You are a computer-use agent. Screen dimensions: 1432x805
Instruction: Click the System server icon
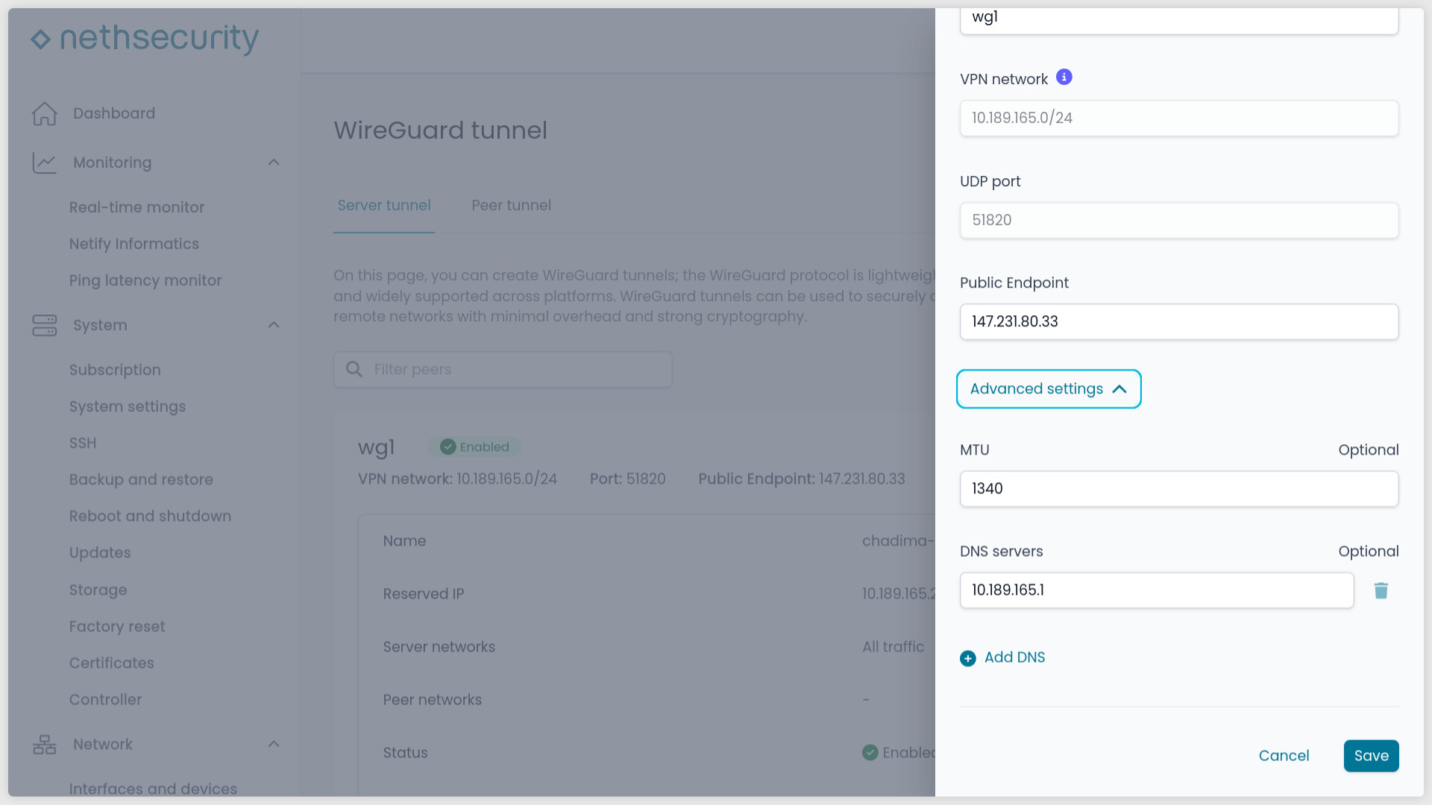pos(45,325)
